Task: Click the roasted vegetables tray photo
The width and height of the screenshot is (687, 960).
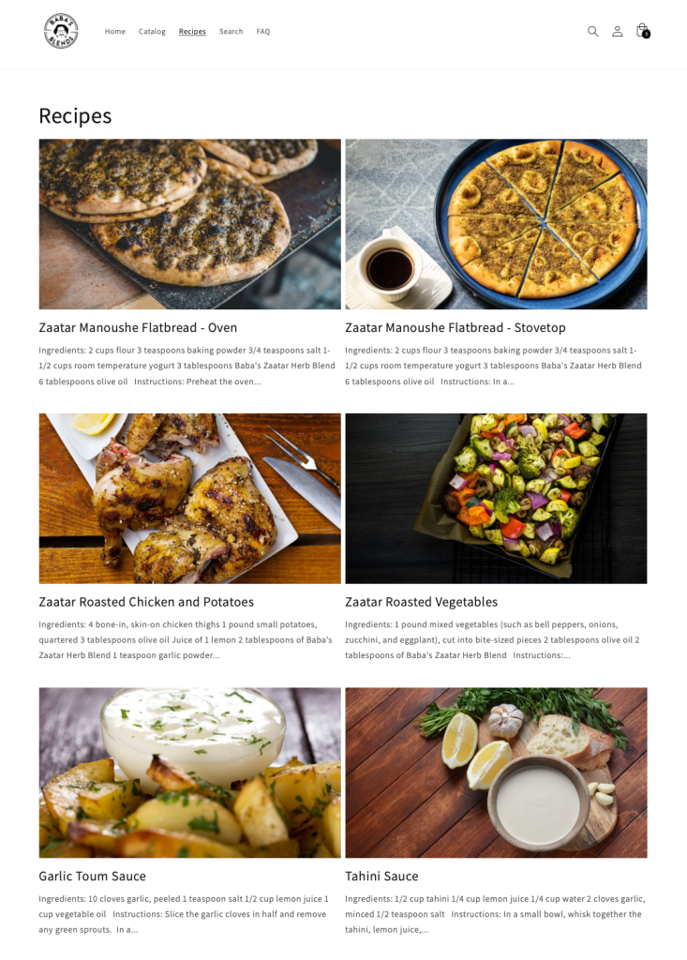Action: [x=496, y=499]
